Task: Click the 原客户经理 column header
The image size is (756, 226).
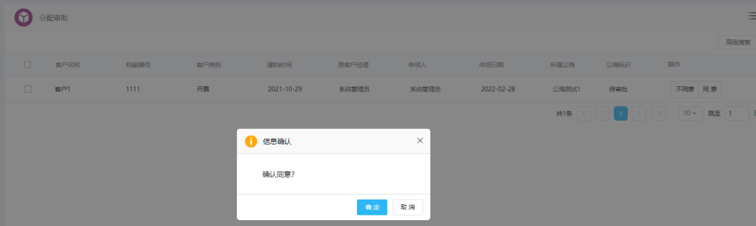Action: point(353,65)
